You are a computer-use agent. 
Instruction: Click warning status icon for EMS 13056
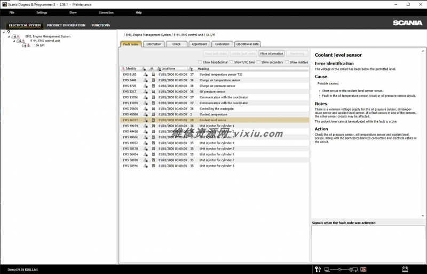coord(145,97)
